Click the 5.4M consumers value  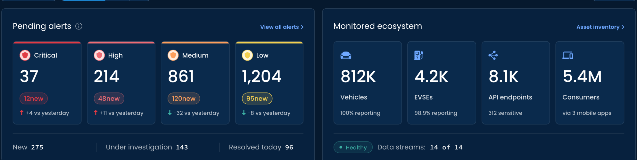582,76
